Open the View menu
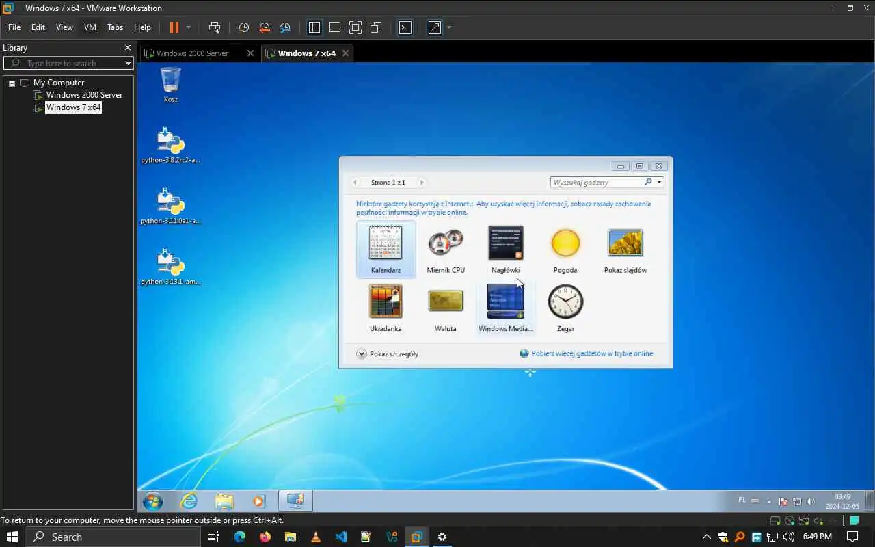Screen dimensions: 875x547 point(64,27)
